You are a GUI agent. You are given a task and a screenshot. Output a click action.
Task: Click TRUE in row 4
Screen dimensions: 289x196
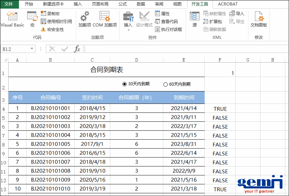coord(220,109)
